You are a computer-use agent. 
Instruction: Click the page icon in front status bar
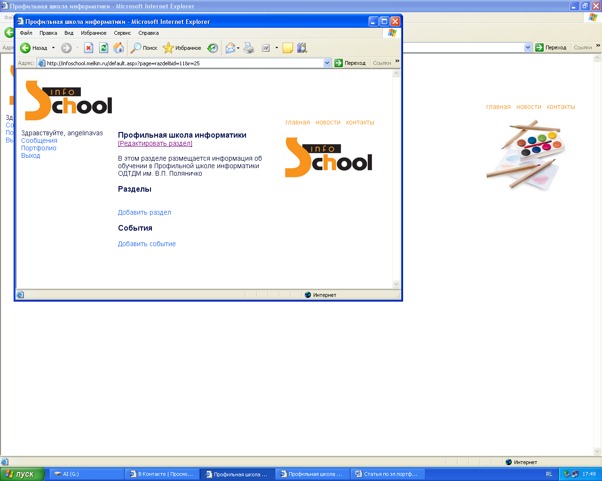coord(20,295)
